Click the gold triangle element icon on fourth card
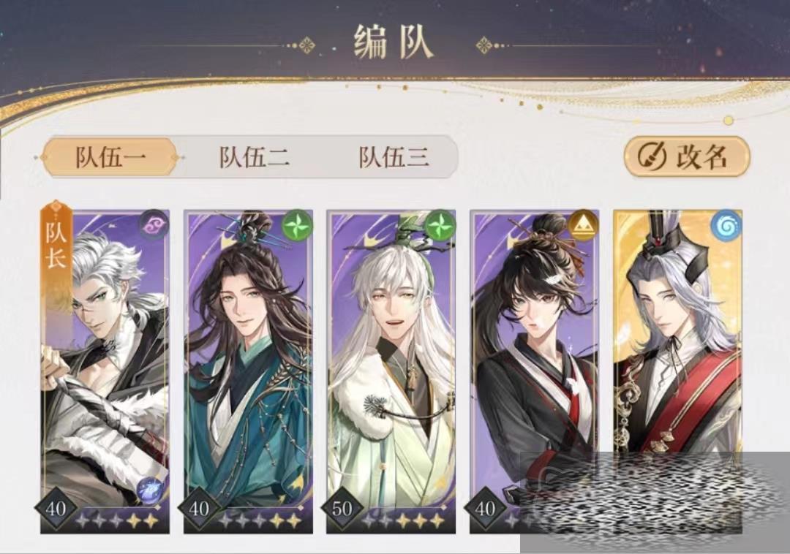The width and height of the screenshot is (790, 554). [x=583, y=225]
